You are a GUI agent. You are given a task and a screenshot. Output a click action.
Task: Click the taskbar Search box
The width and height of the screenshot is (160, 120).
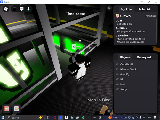26,118
